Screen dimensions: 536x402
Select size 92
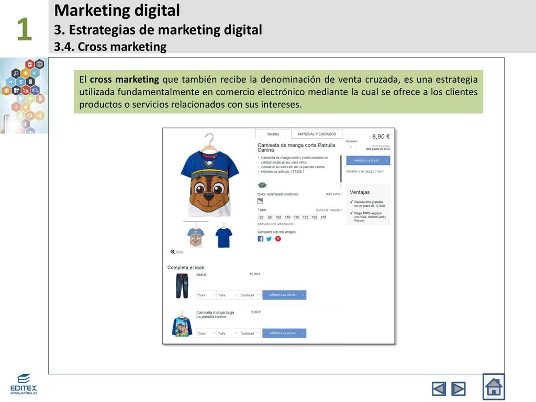coord(261,217)
